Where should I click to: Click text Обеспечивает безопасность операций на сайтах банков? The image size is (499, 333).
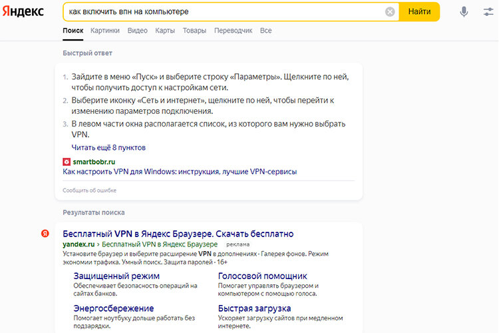tap(135, 290)
